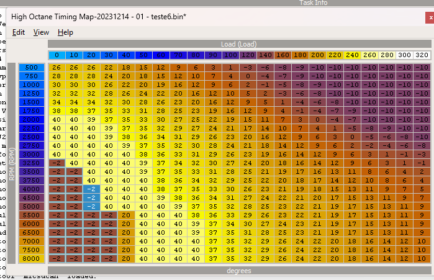Click the degrees label bar below the table
This screenshot has width=434, height=280.
239,270
